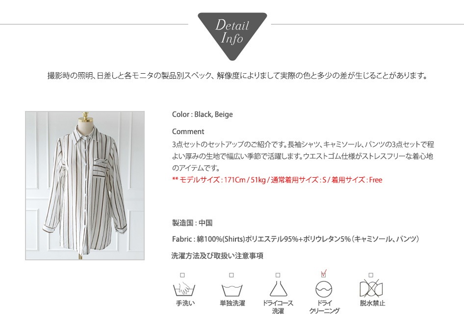Toggle the checkbox above ドライコース洗濯
The height and width of the screenshot is (332, 464).
click(278, 275)
